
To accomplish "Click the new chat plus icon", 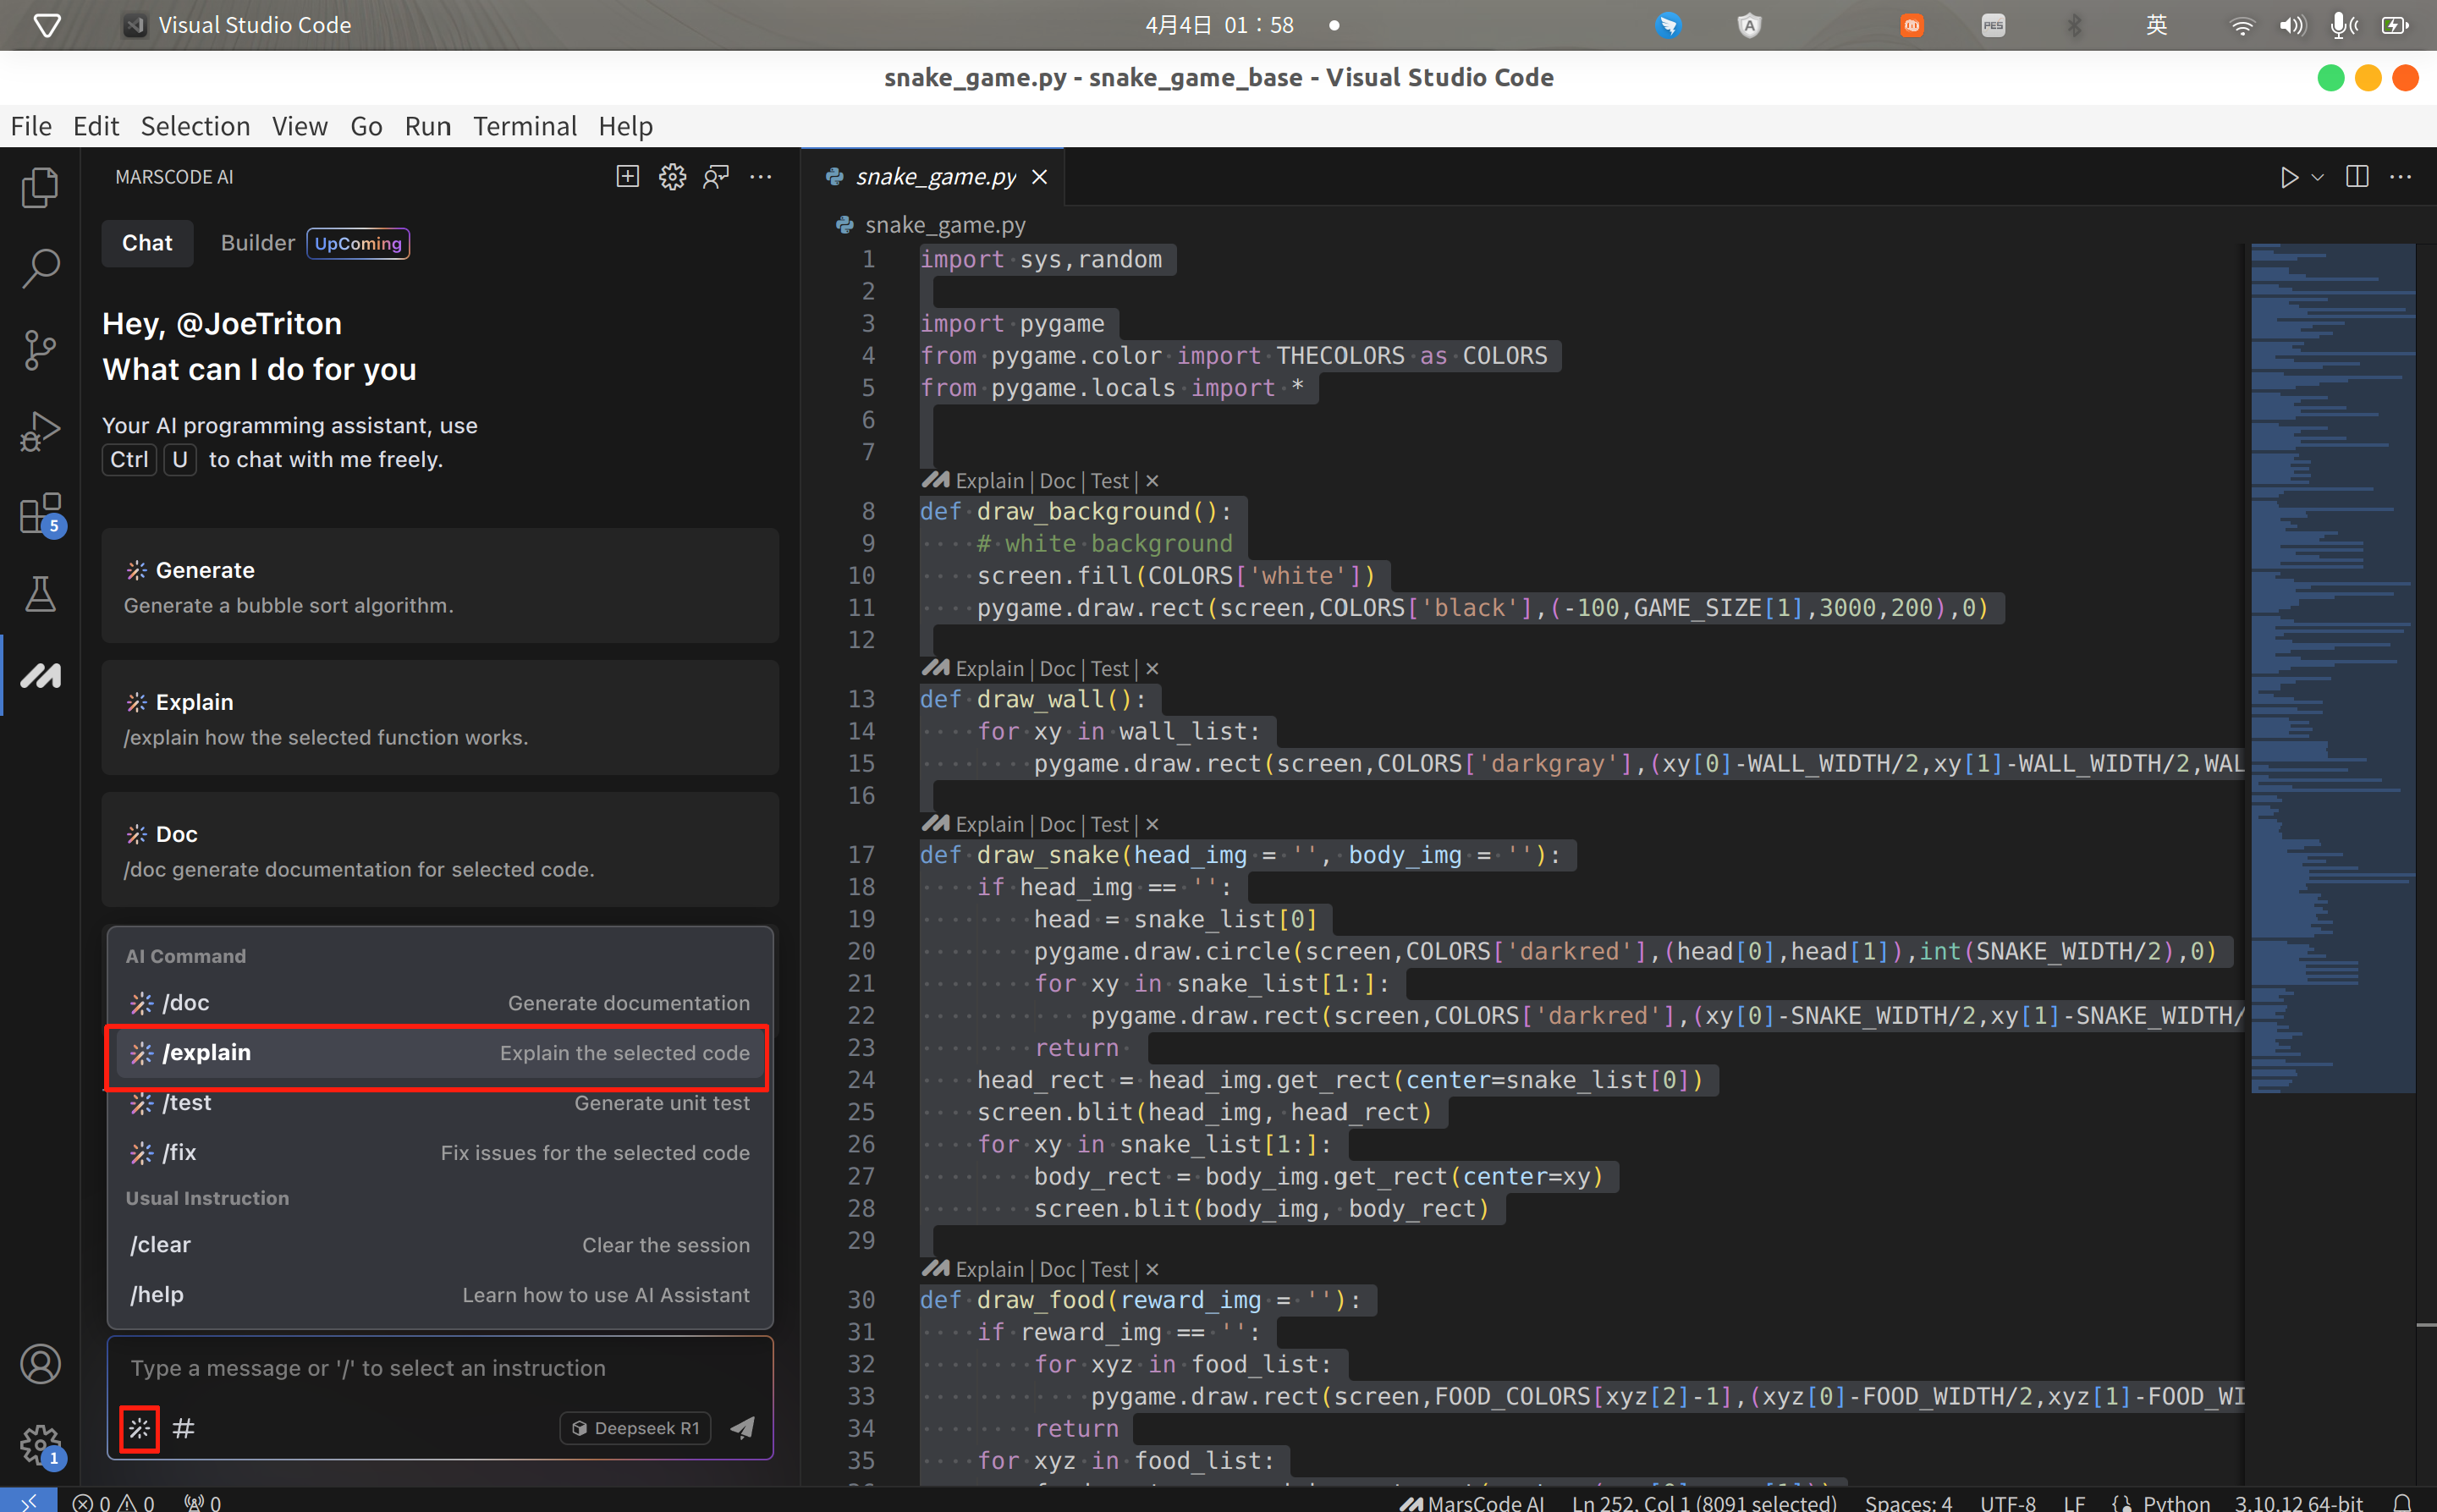I will coord(627,177).
